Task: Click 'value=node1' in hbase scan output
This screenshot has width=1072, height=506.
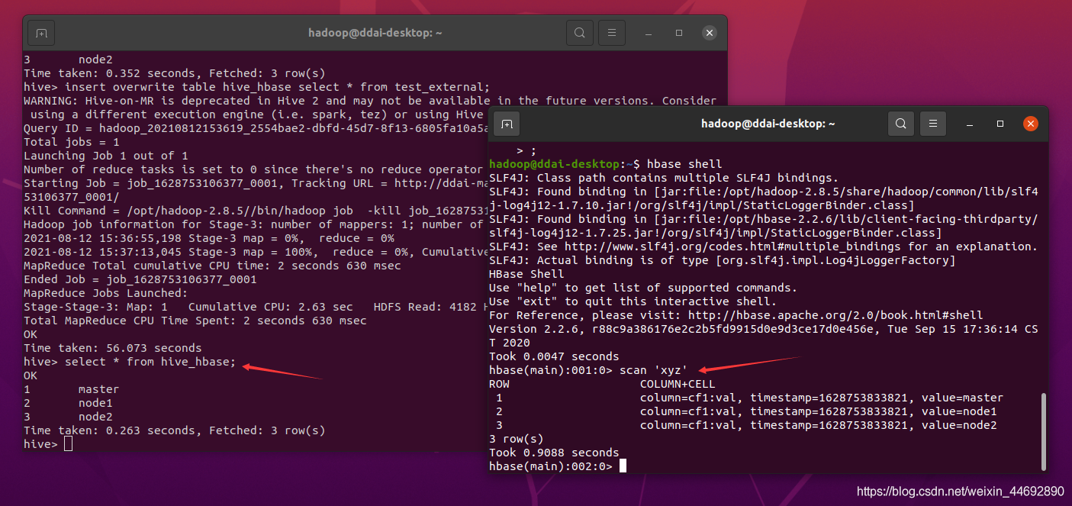Action: [959, 411]
